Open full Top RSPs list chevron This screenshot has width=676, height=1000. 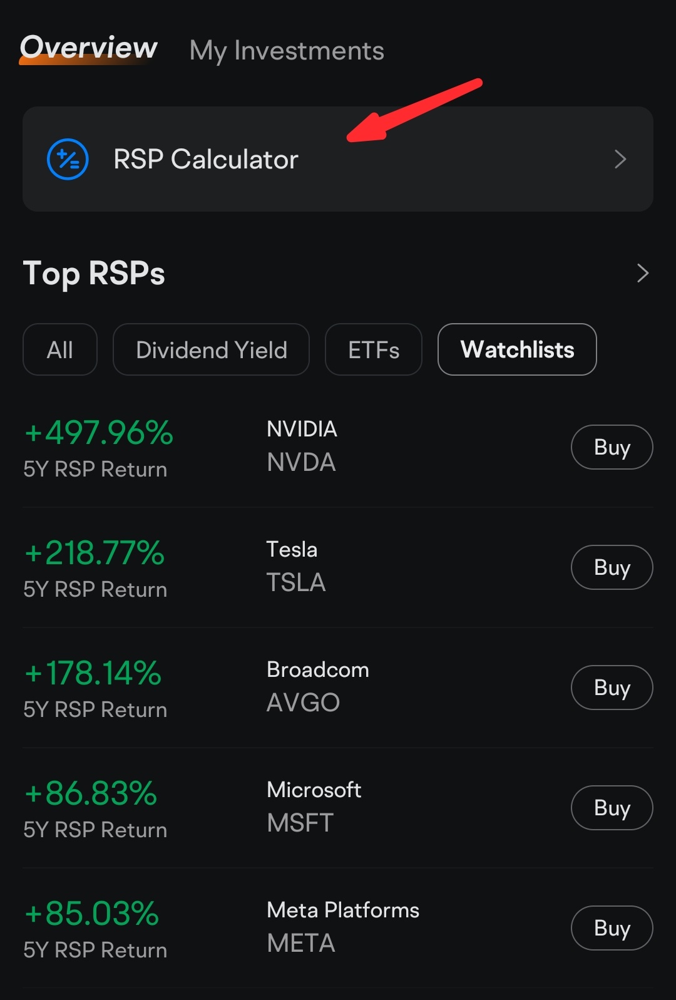click(642, 273)
